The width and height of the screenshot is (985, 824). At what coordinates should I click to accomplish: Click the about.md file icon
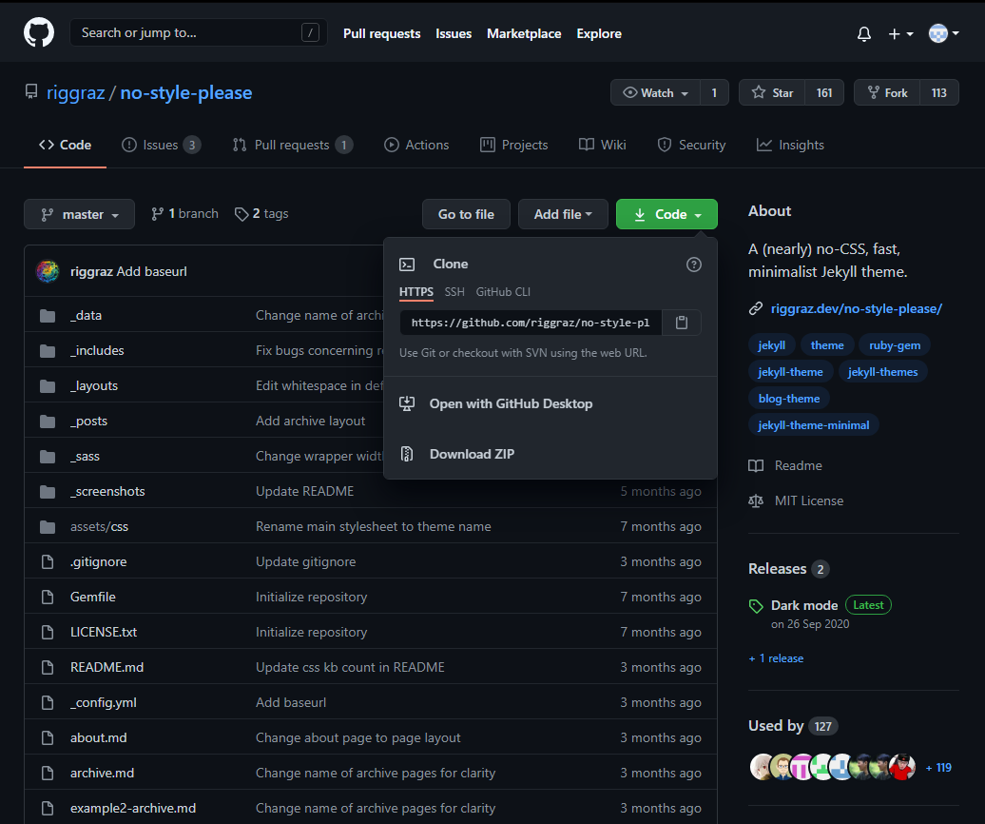(x=48, y=738)
